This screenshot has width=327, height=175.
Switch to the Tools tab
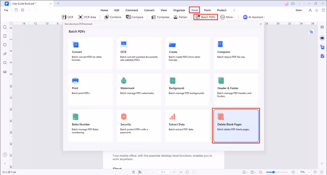[195, 10]
